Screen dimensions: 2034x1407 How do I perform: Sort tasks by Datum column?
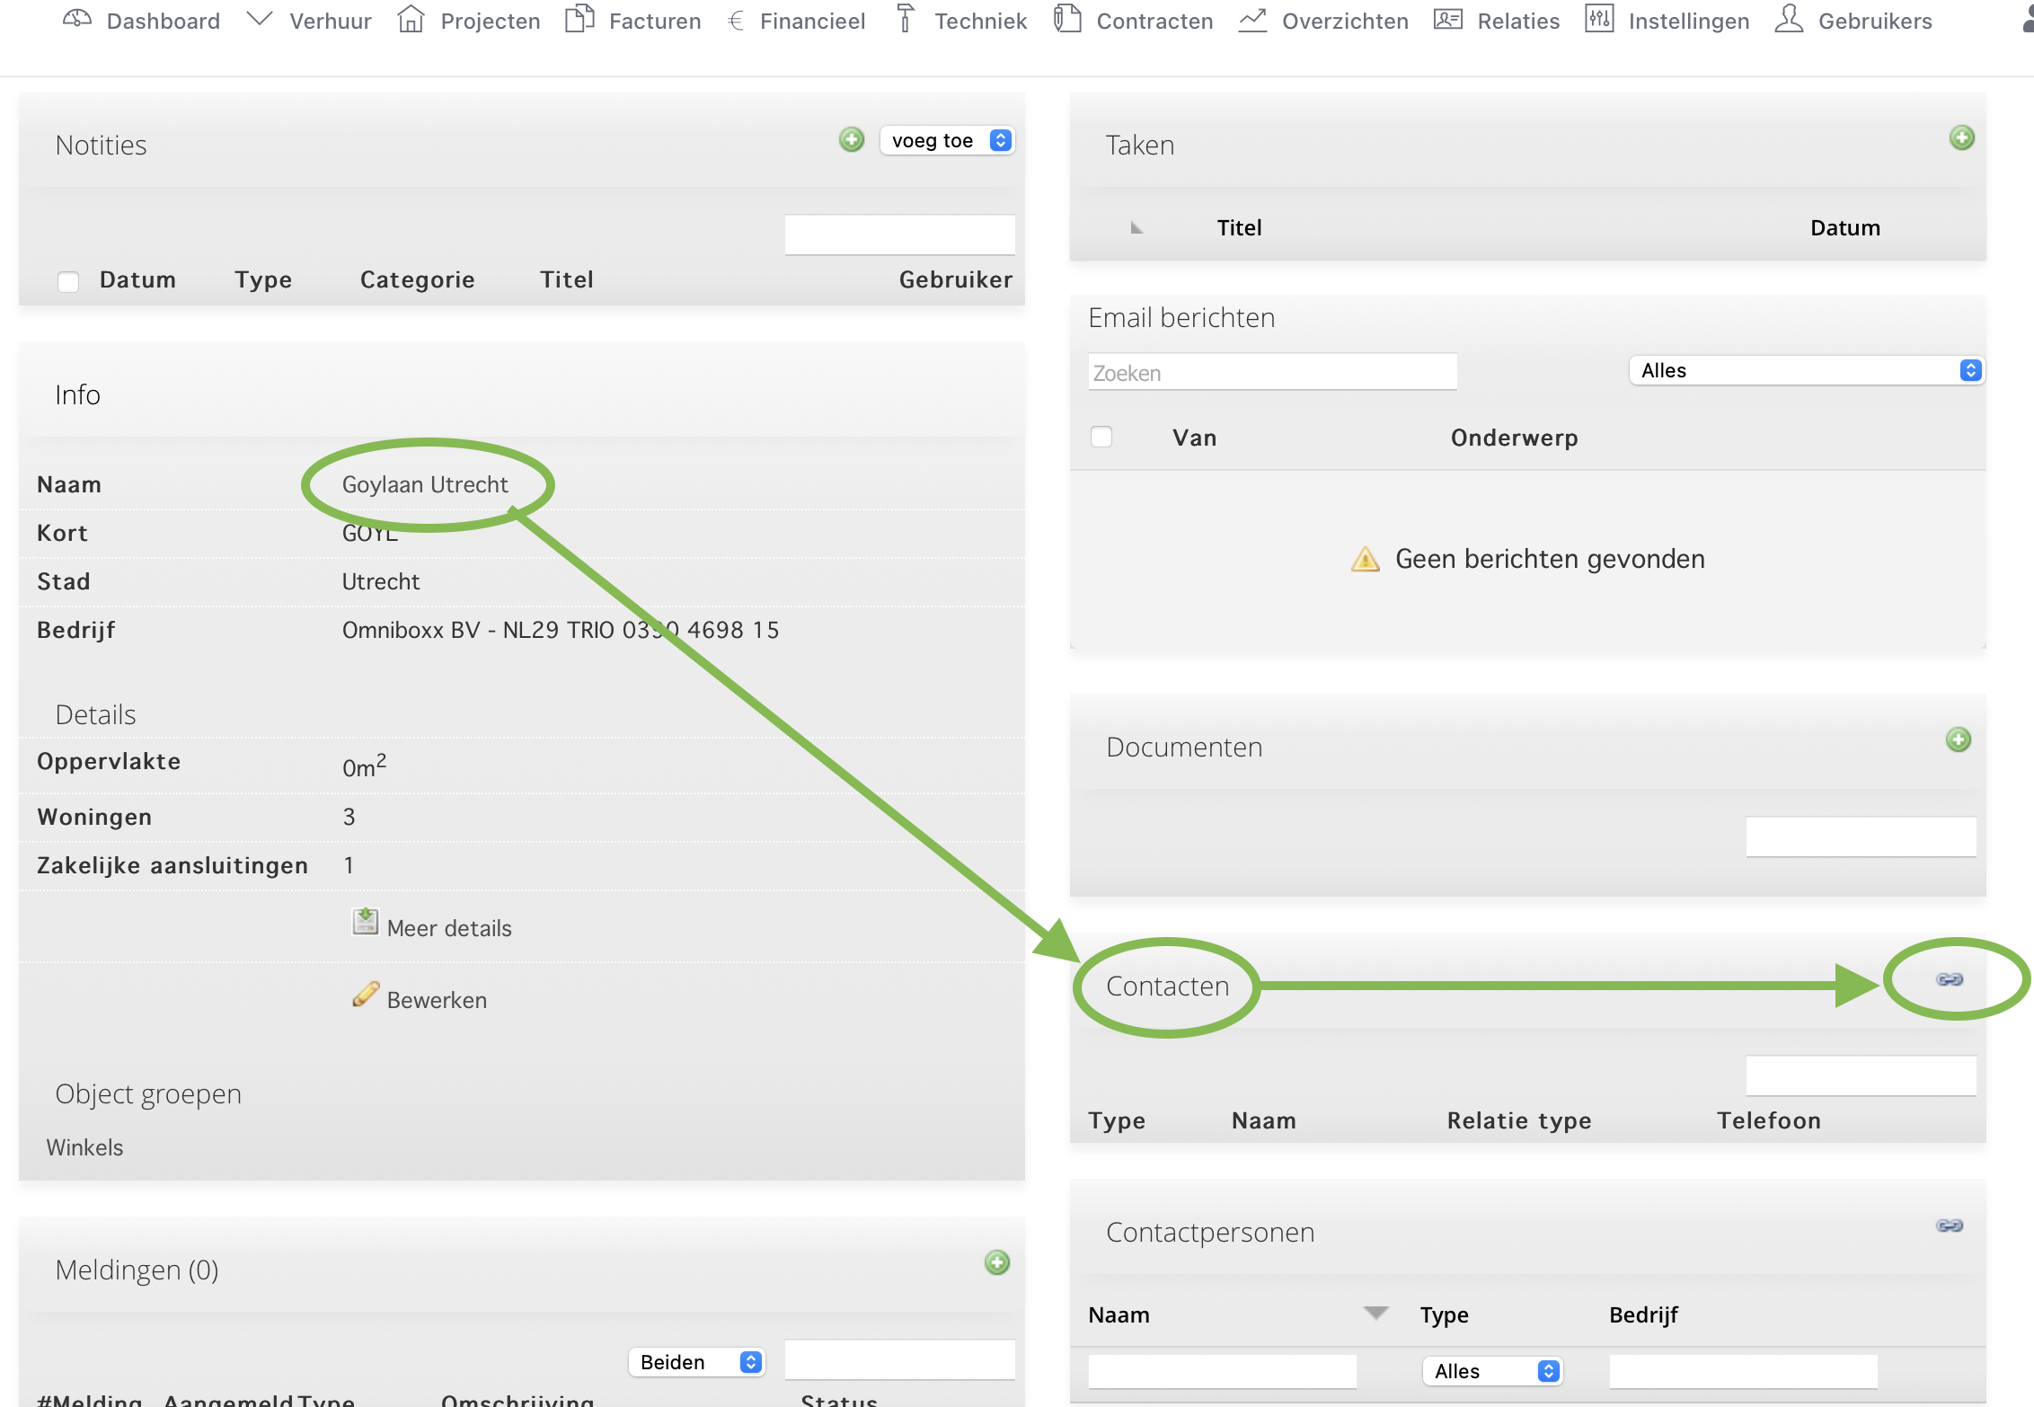click(1844, 228)
